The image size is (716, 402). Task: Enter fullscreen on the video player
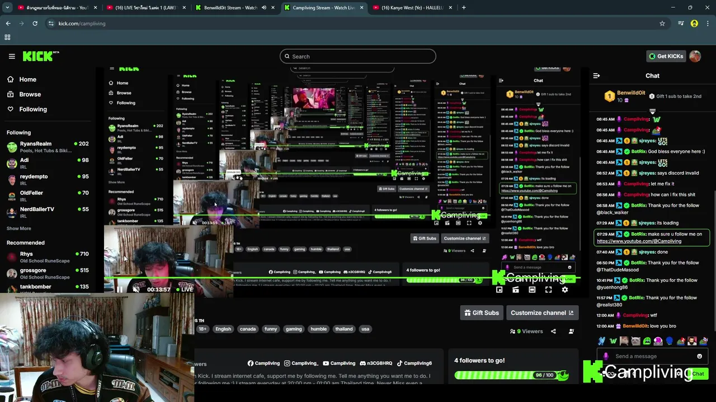coord(548,290)
